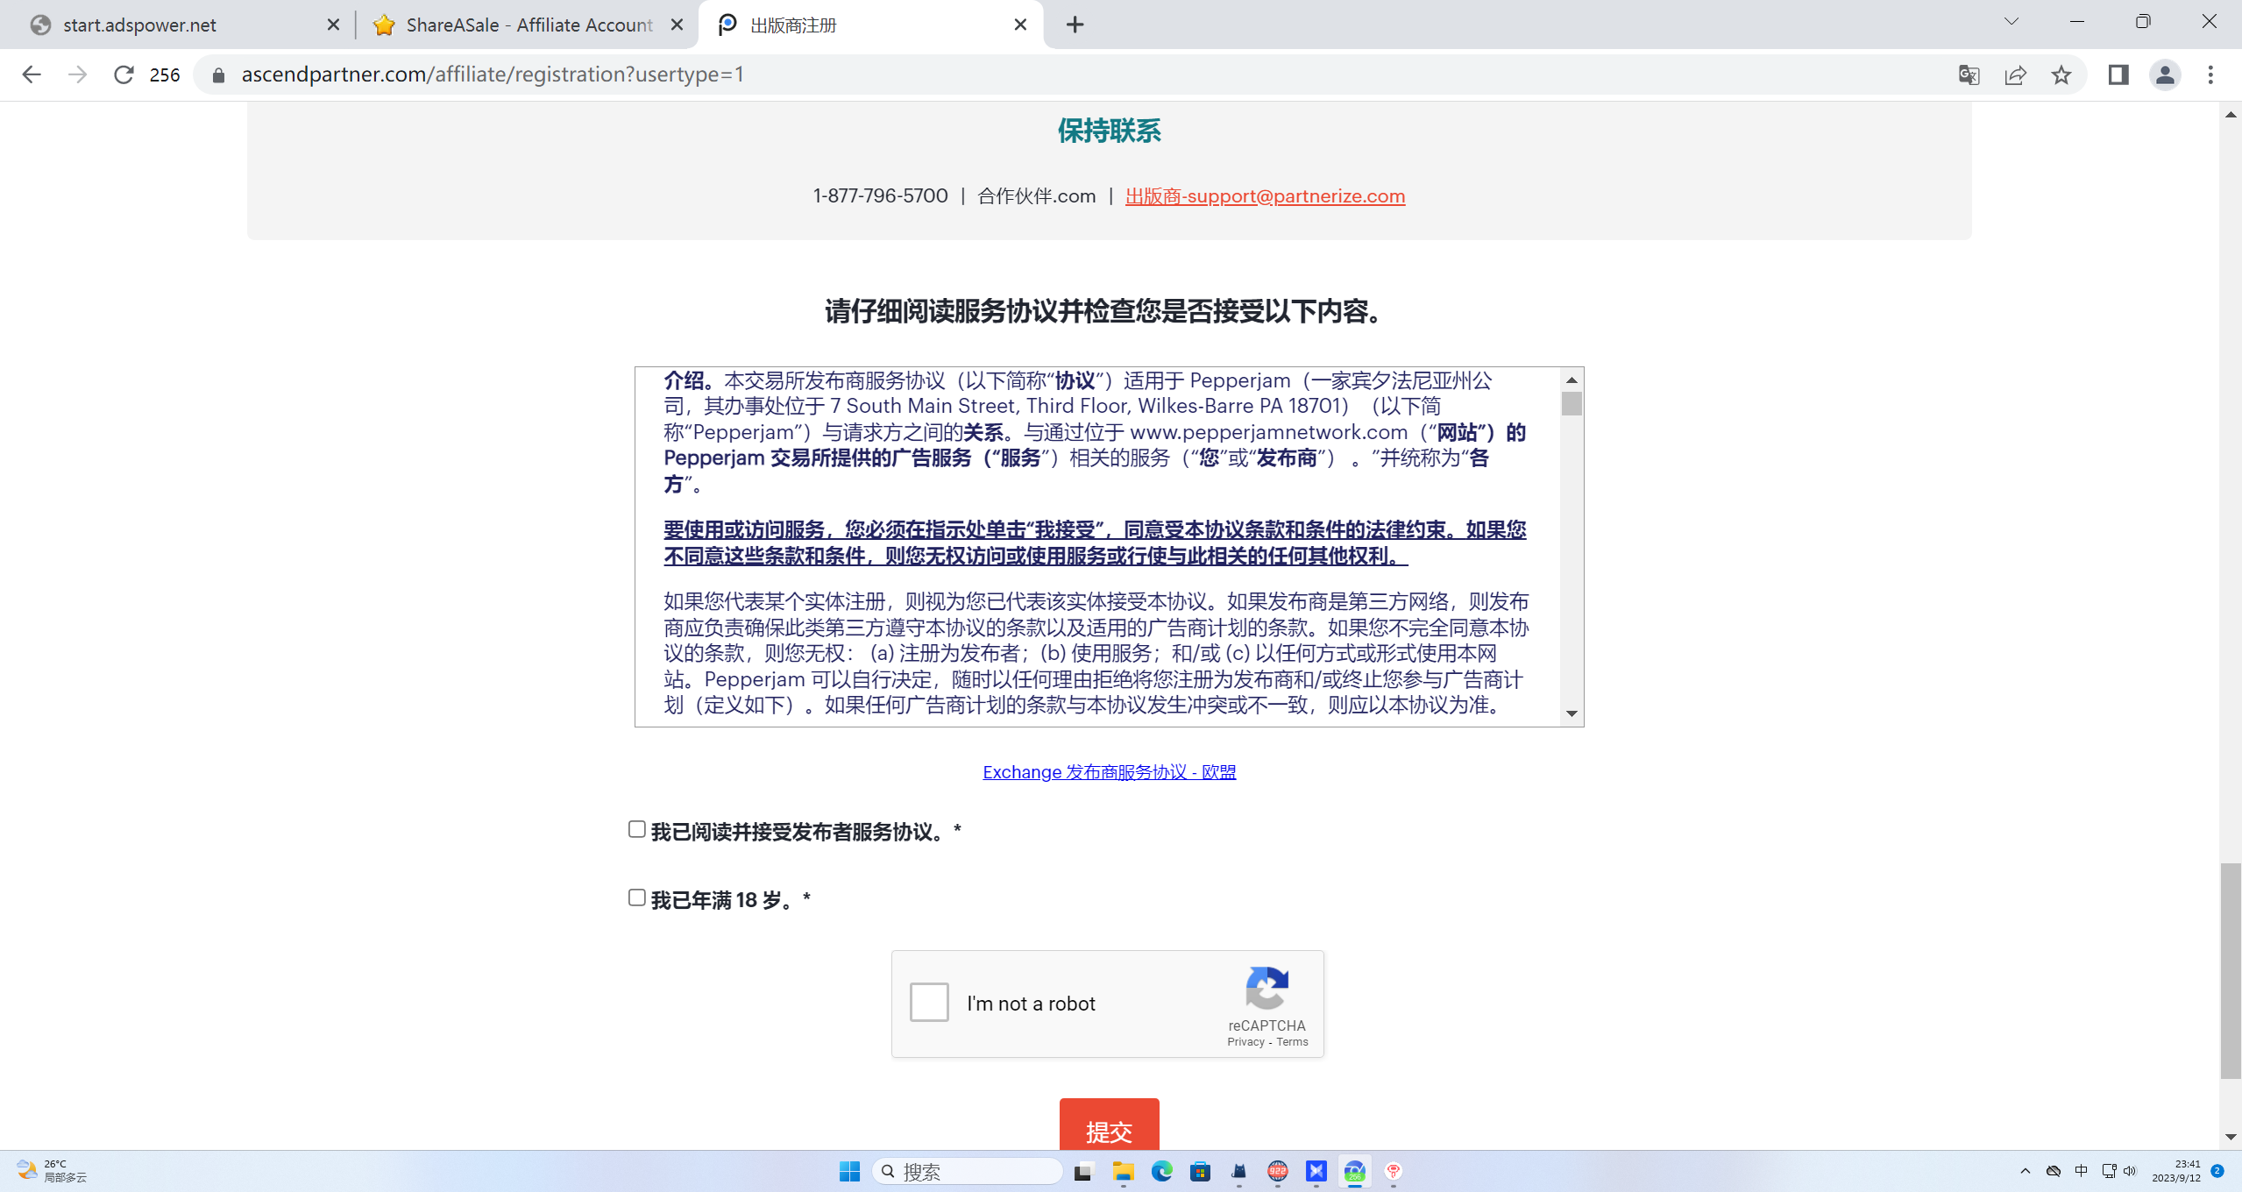This screenshot has width=2242, height=1192.
Task: Reload the page with the refresh icon
Action: pyautogui.click(x=123, y=74)
